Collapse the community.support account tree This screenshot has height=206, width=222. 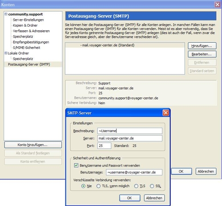click(x=6, y=14)
